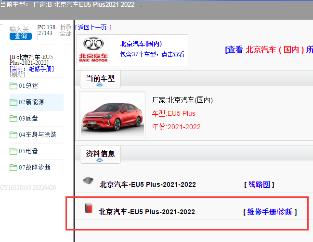Click 查看 北京汽车(国内) all models link
Image resolution: width=313 pixels, height=242 pixels.
tap(269, 49)
